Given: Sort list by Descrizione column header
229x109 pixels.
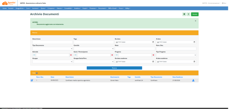Looking at the screenshot, I should pyautogui.click(x=70, y=77).
